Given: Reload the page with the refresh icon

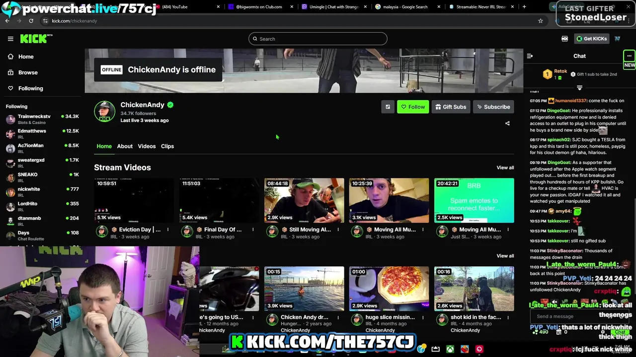Looking at the screenshot, I should click(31, 21).
